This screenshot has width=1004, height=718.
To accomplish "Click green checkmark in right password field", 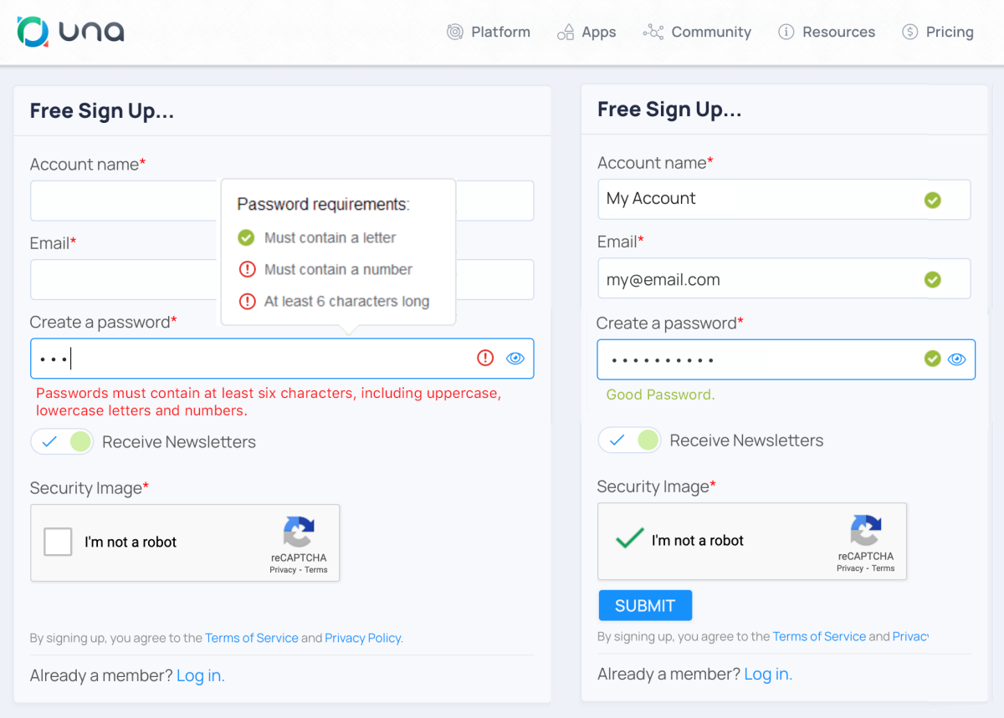I will [932, 359].
